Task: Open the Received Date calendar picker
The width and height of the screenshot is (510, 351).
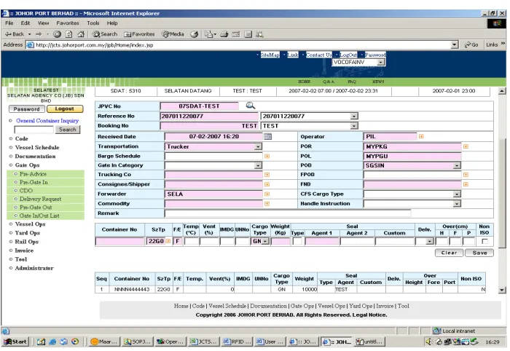Action: (267, 136)
